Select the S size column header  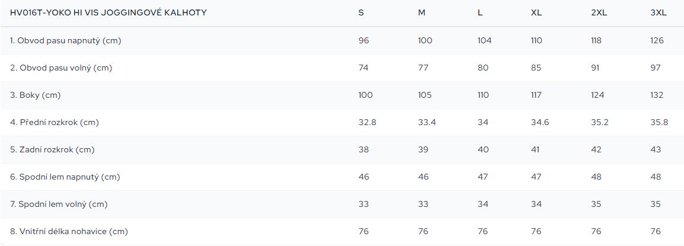click(x=362, y=13)
